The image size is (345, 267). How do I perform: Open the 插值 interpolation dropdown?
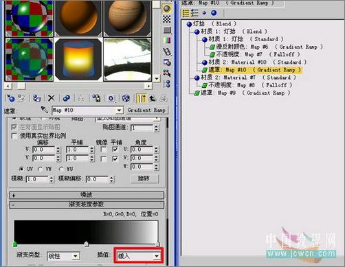tap(138, 256)
